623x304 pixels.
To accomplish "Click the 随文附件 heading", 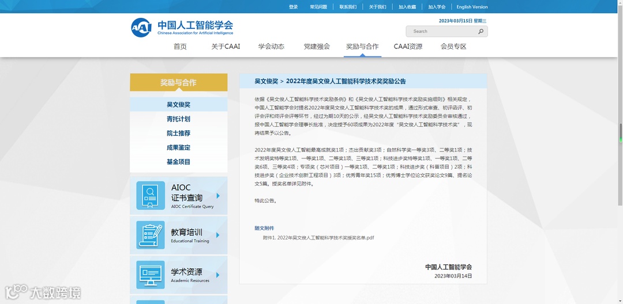I will click(x=264, y=229).
